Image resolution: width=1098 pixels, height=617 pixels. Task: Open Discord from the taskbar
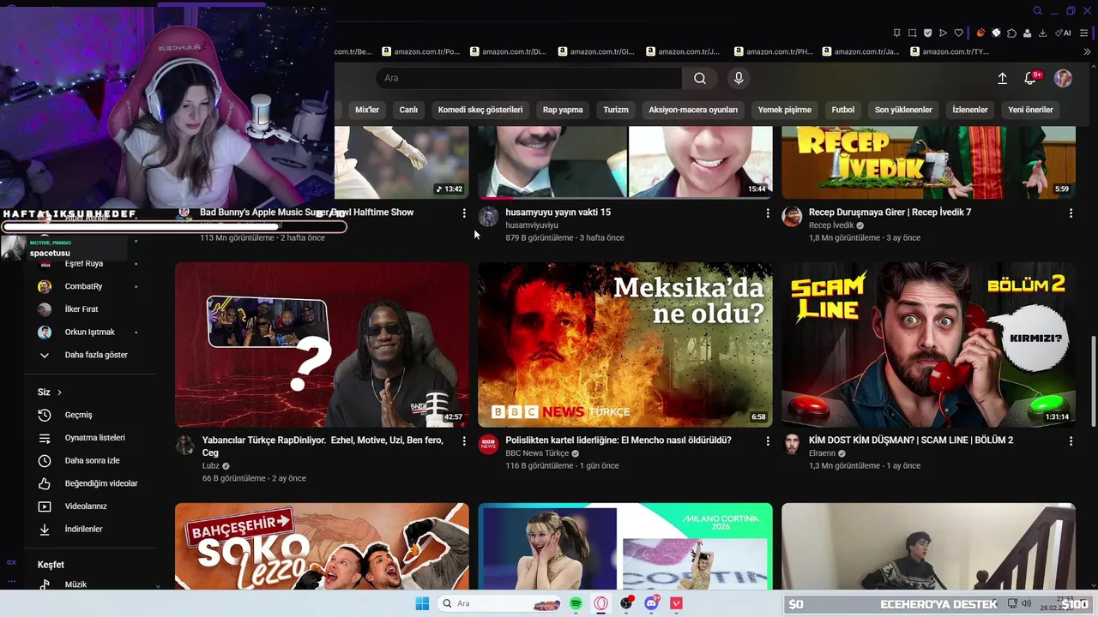point(651,603)
